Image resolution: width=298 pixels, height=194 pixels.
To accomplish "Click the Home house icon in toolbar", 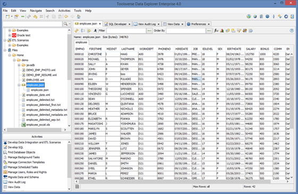I will click(79, 16).
